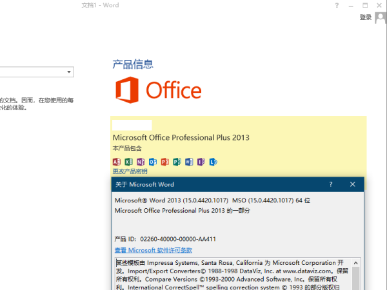
Task: Click 更改产品密钥 to change the product key
Action: tap(130, 171)
